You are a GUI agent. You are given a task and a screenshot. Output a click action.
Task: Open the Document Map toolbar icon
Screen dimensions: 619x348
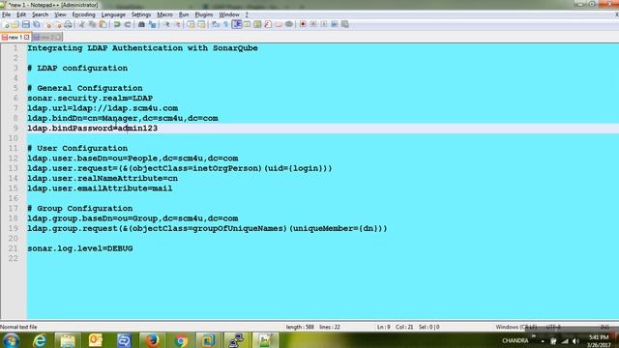pyautogui.click(x=257, y=24)
